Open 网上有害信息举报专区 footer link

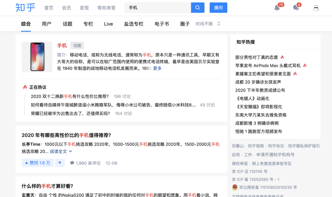(272, 164)
